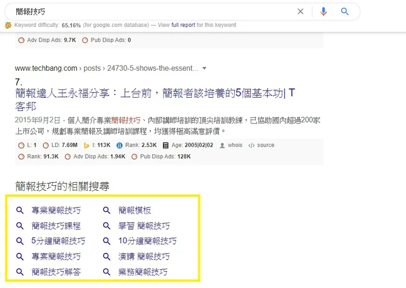Click the circle icon beside L: 1
This screenshot has width=406, height=288.
click(x=21, y=145)
